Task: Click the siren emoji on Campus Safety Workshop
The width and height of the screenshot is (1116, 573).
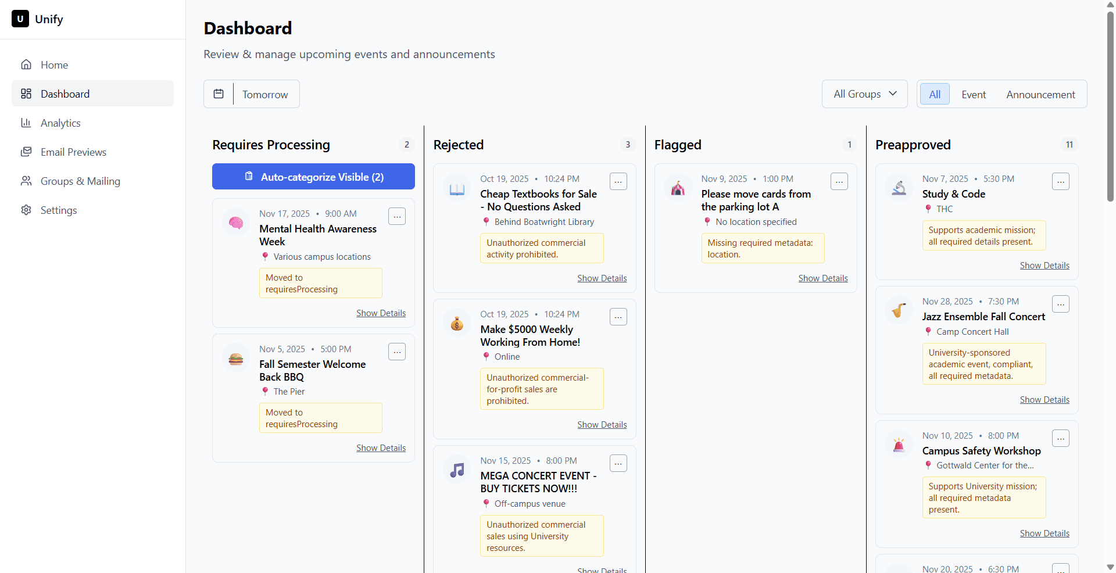Action: pyautogui.click(x=899, y=445)
